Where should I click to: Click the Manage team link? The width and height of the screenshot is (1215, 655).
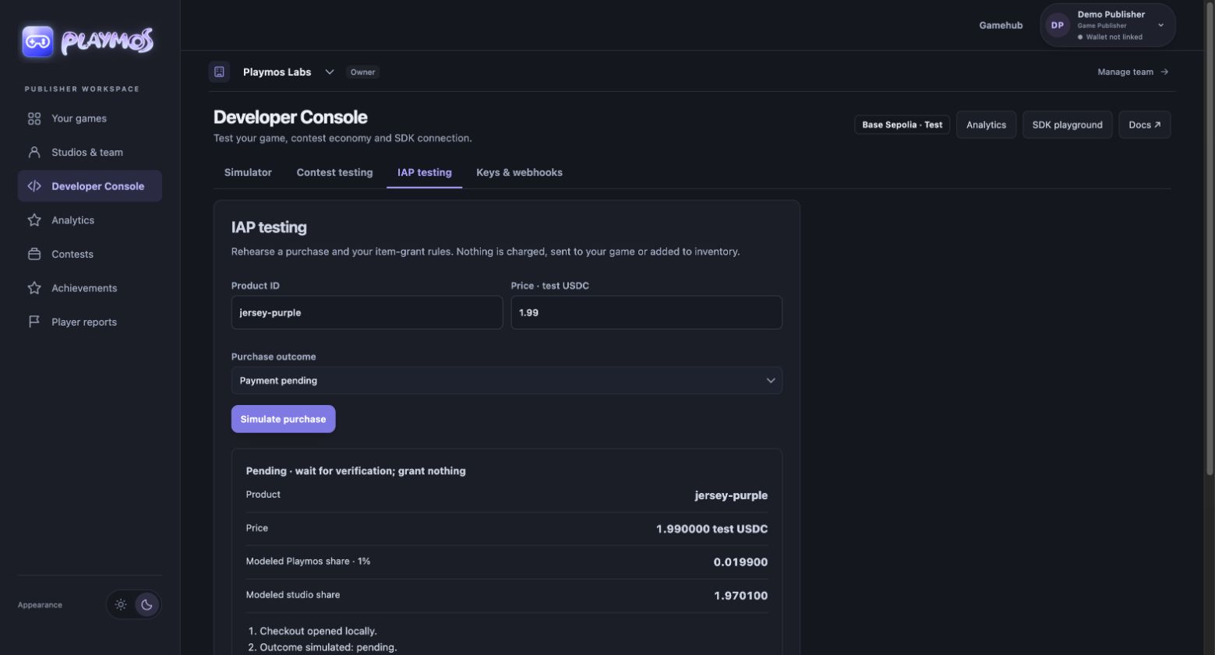point(1133,72)
